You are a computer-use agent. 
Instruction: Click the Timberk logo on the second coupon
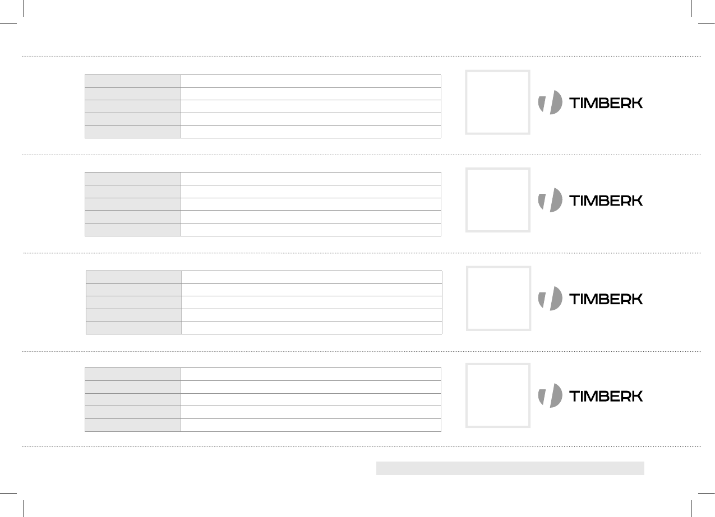point(591,200)
